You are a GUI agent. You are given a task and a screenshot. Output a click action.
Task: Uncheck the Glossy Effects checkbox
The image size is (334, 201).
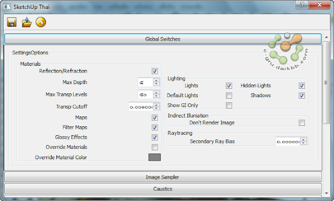(155, 137)
